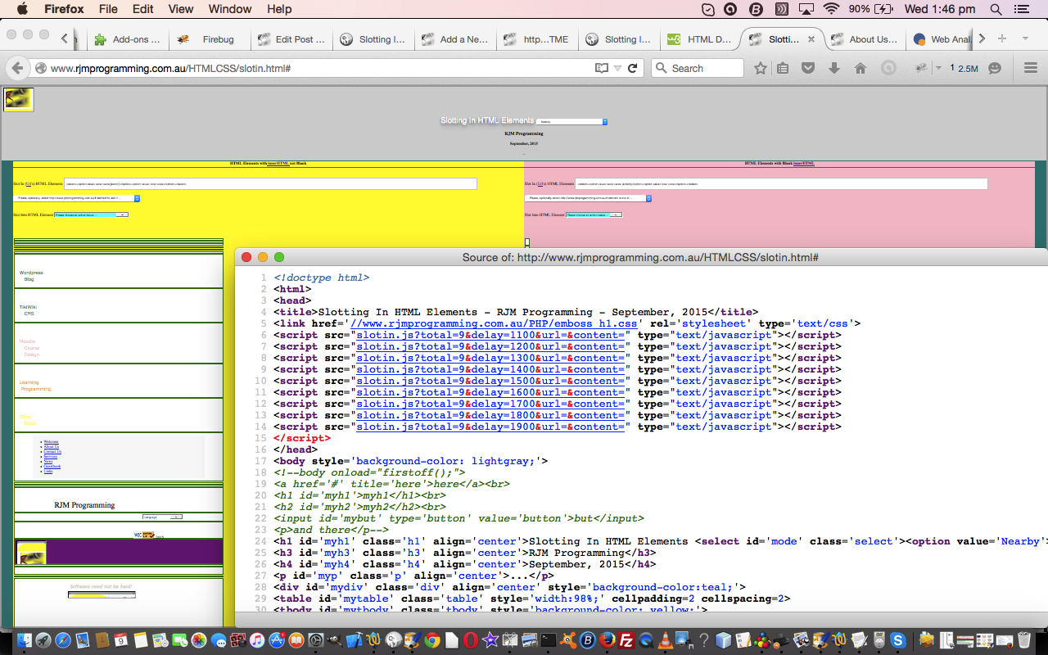Switch to the Add a Ne... tab
This screenshot has height=655, width=1048.
click(454, 39)
